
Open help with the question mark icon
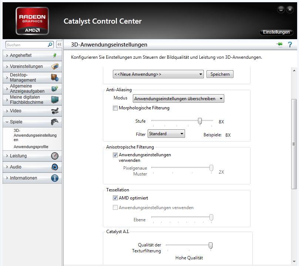click(x=290, y=45)
